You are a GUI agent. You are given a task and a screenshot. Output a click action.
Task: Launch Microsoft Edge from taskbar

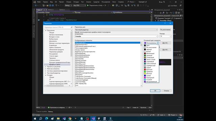point(47,119)
